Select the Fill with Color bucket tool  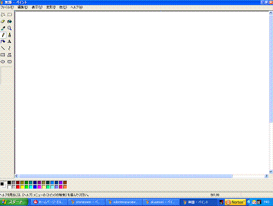click(x=10, y=21)
